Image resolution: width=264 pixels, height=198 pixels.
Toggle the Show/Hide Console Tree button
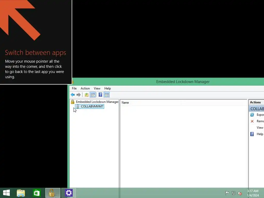tap(93, 95)
